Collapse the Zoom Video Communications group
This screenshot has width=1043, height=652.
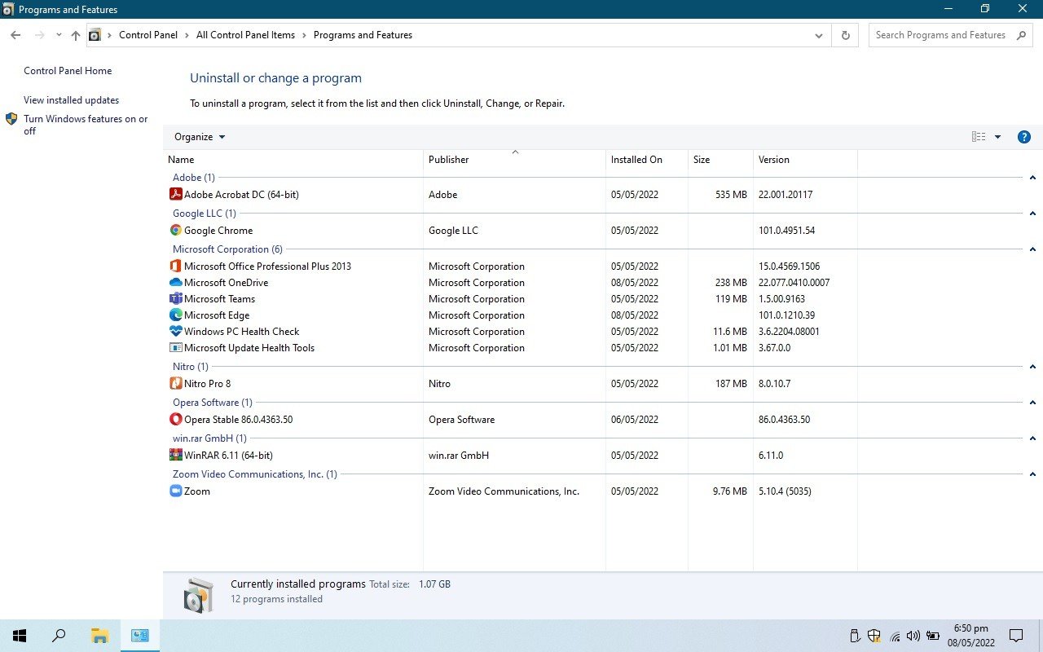(1032, 474)
